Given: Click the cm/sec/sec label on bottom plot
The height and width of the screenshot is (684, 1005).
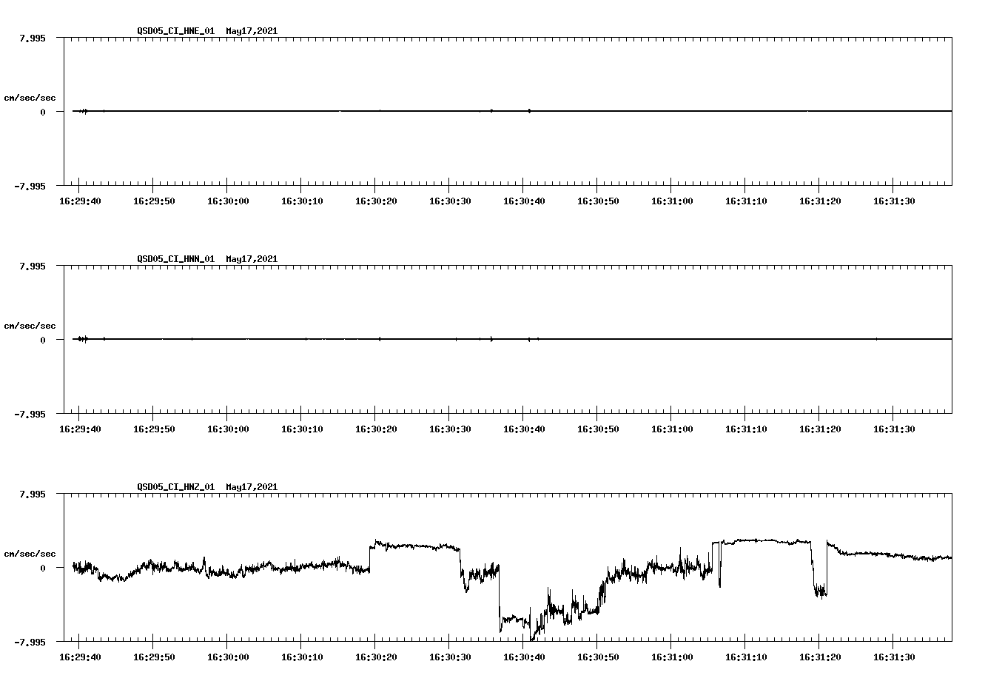Looking at the screenshot, I should tap(30, 552).
